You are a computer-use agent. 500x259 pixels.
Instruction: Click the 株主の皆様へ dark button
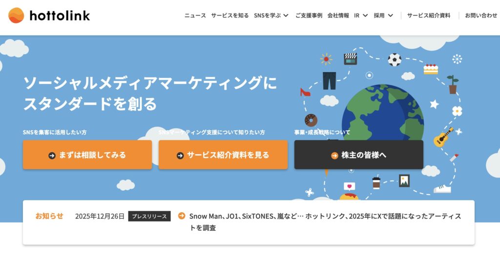tap(358, 155)
